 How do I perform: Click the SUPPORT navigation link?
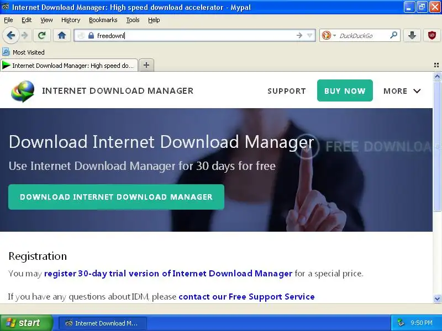coord(287,91)
